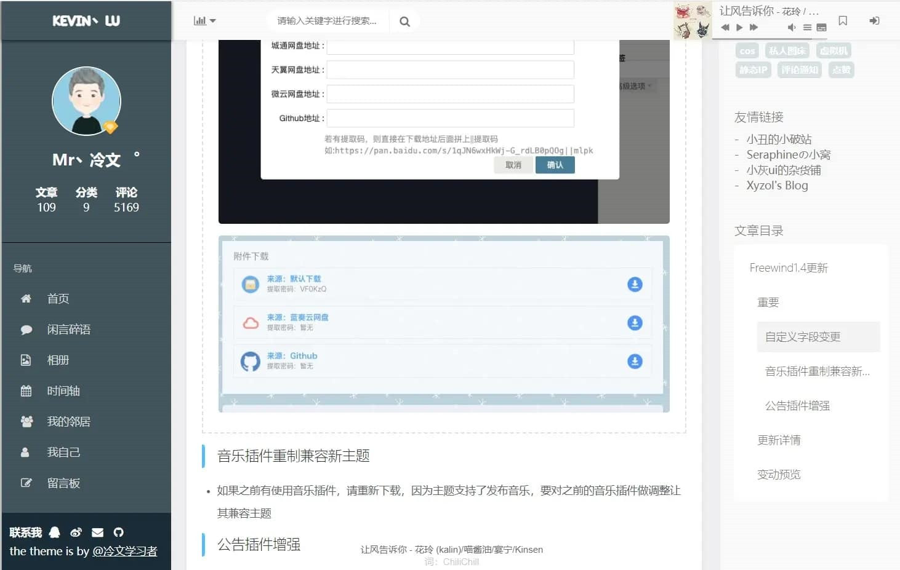Viewport: 900px width, 570px height.
Task: Click the music player progress bar
Action: pos(769,38)
